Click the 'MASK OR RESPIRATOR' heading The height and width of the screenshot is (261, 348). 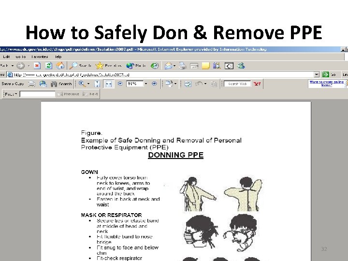[x=112, y=215]
